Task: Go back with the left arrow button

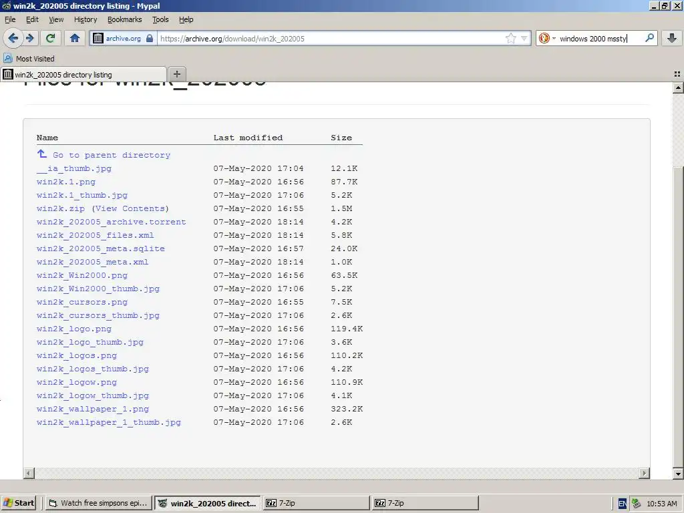Action: click(13, 38)
